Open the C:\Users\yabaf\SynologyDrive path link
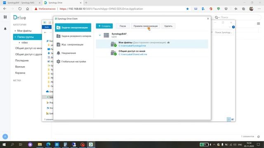This screenshot has width=264, height=148. (x=132, y=46)
